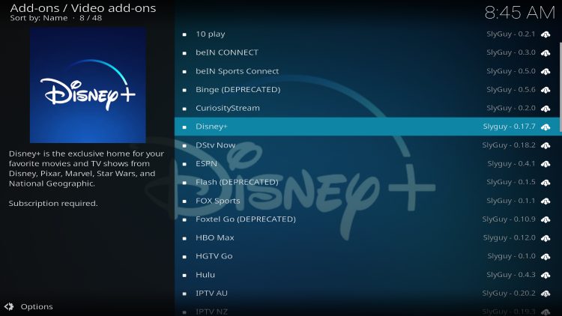Click cloud download icon for ESPN
Viewport: 562px width, 316px height.
point(546,164)
